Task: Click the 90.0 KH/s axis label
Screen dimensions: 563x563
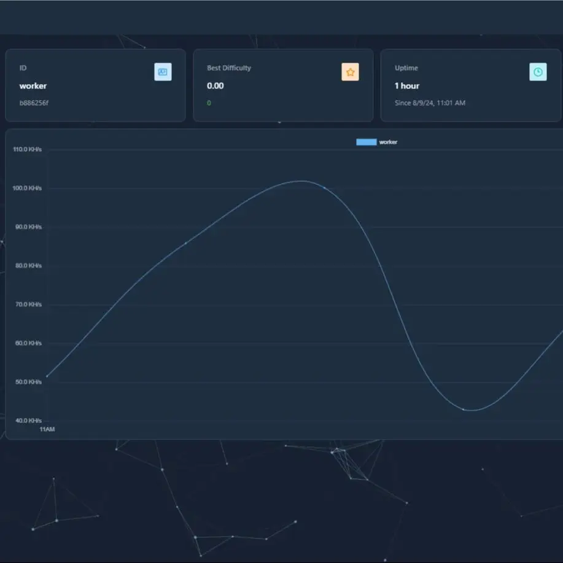Action: click(28, 227)
